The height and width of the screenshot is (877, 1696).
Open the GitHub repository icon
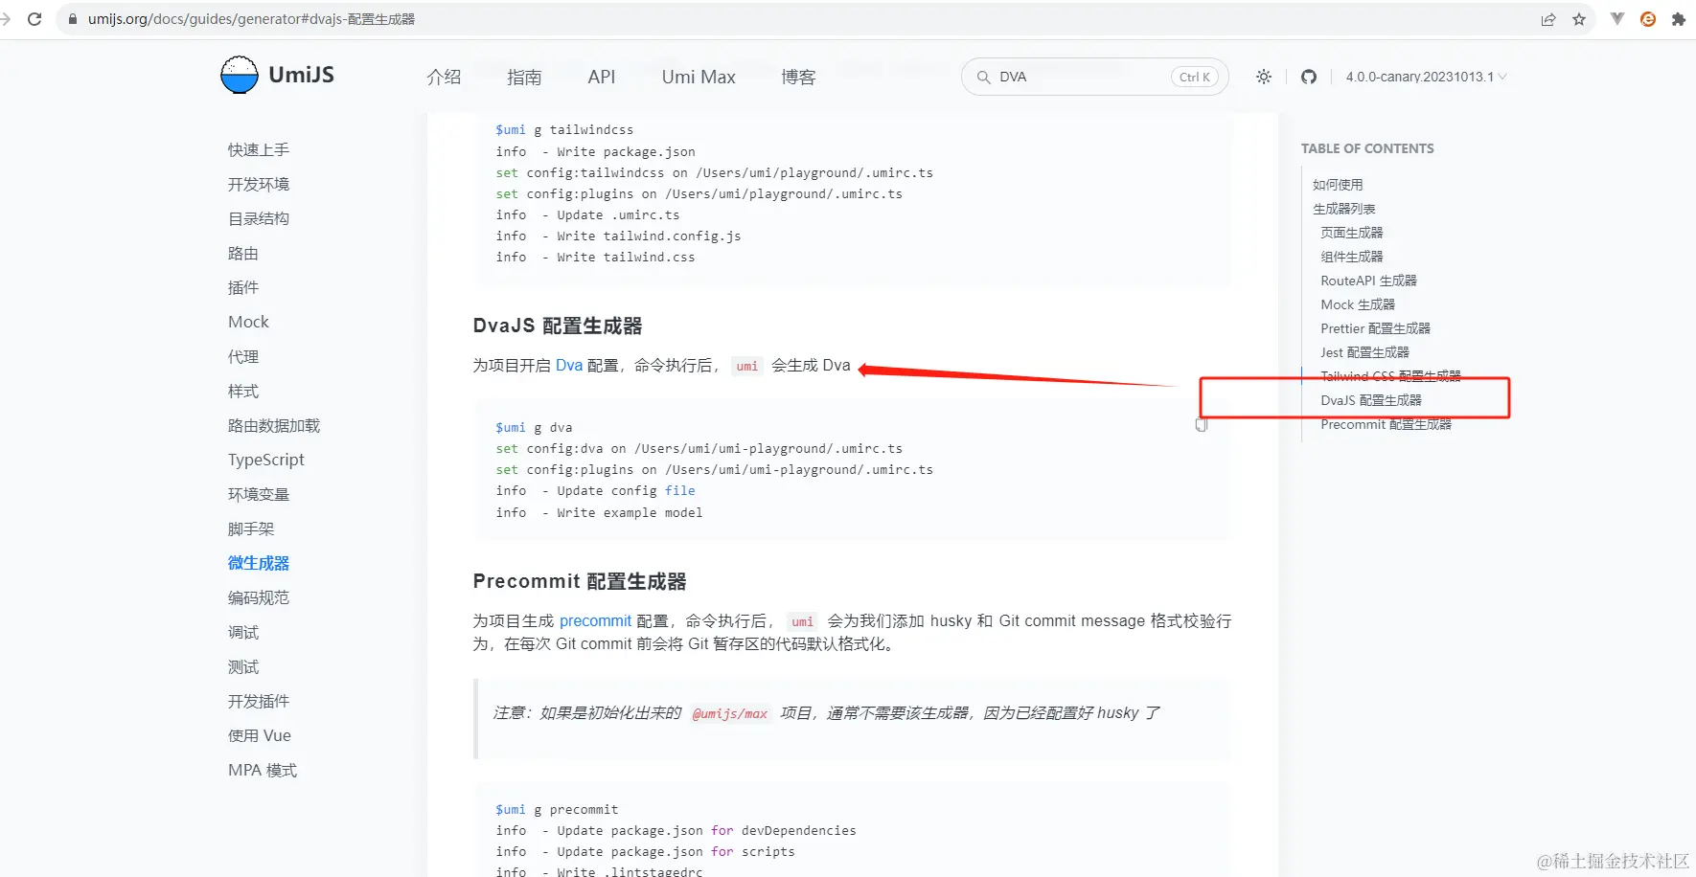coord(1309,77)
